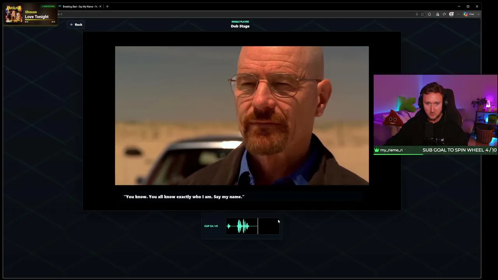Image resolution: width=498 pixels, height=280 pixels.
Task: Close the Breaking Bad browser tab
Action: [x=100, y=6]
